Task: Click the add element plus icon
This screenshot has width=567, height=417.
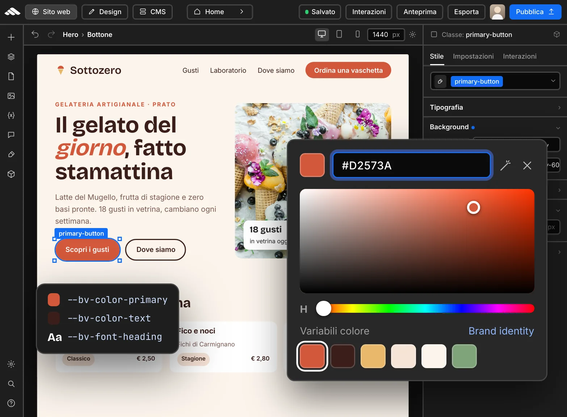Action: 11,37
